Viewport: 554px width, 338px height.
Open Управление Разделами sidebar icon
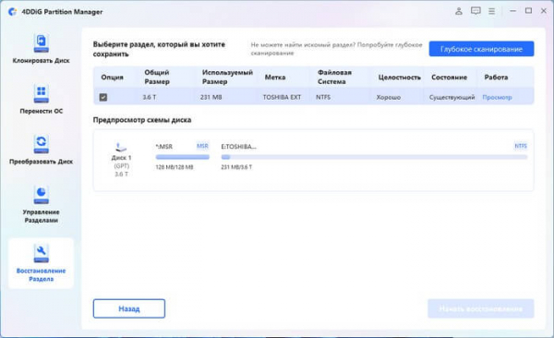point(41,195)
